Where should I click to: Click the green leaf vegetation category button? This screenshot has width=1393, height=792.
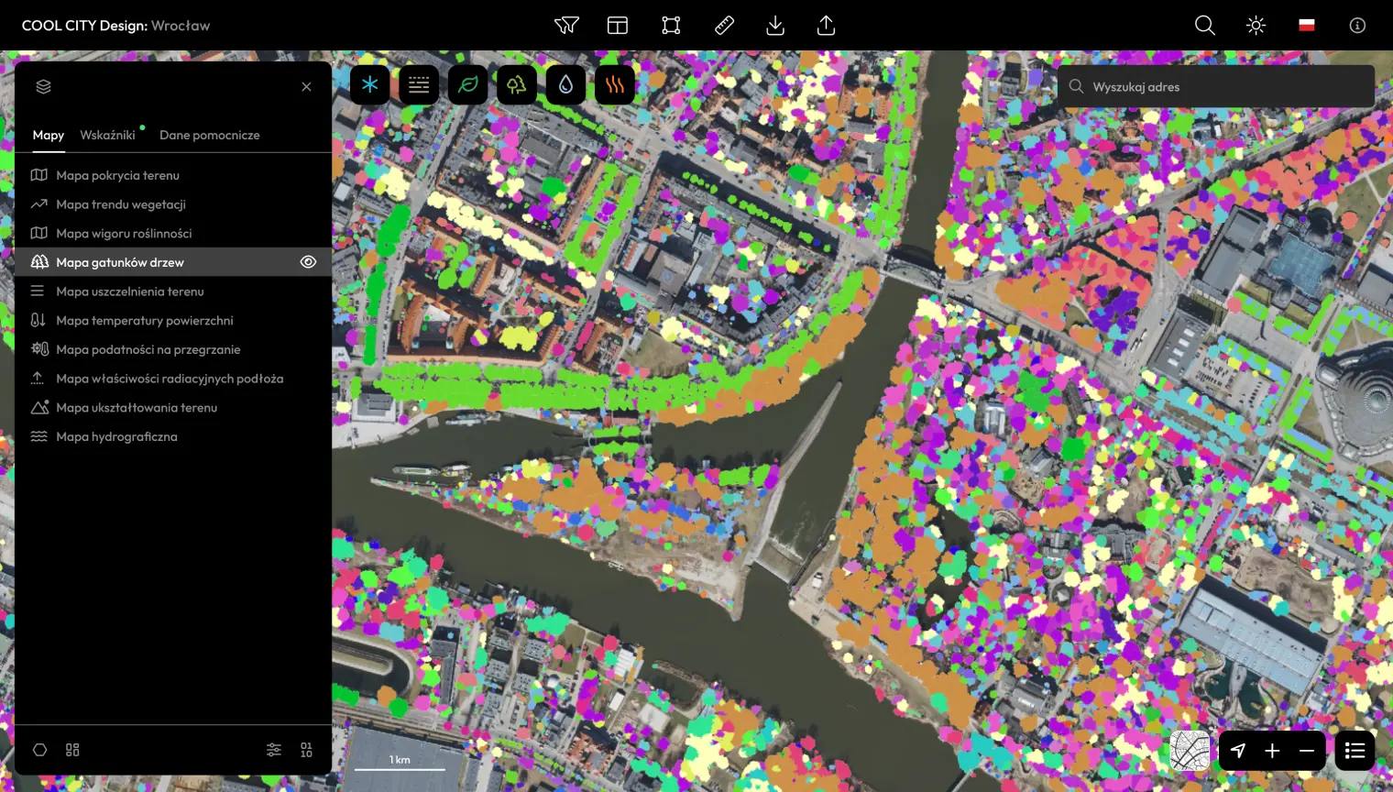467,85
